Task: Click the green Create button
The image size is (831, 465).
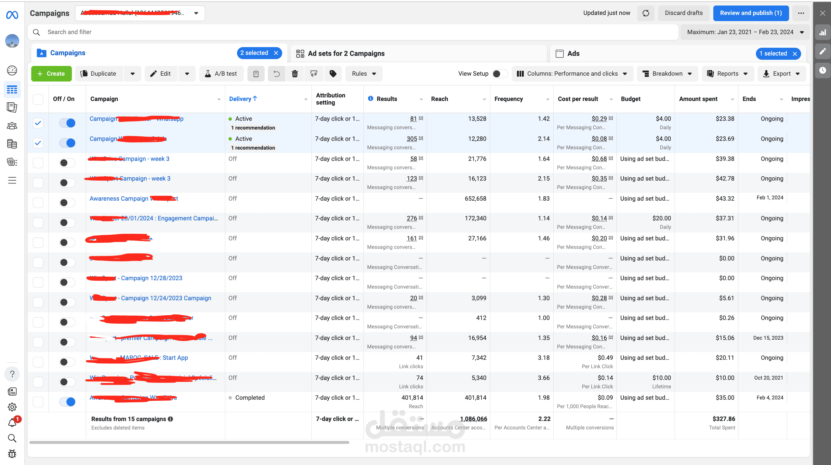Action: (51, 74)
